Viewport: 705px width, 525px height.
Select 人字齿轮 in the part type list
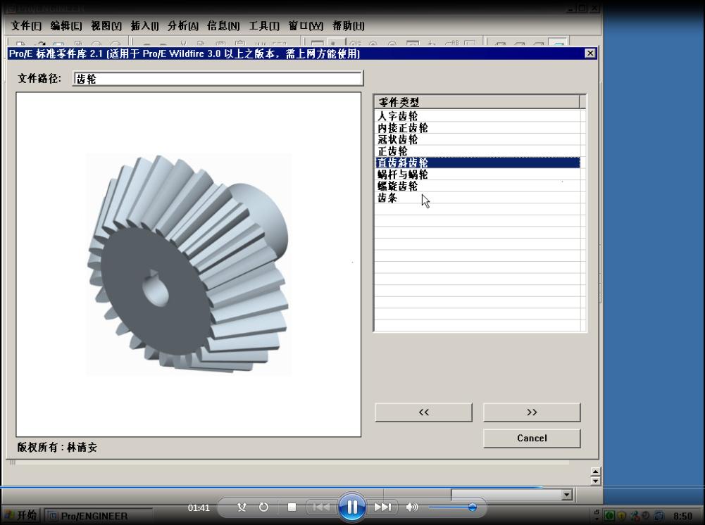point(478,116)
